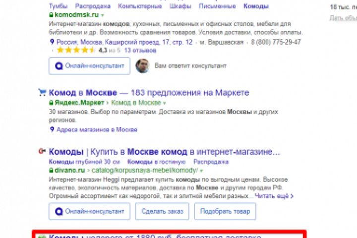357x238 pixels.
Task: Open the 13 отзывов reviews link
Action: tap(140, 51)
